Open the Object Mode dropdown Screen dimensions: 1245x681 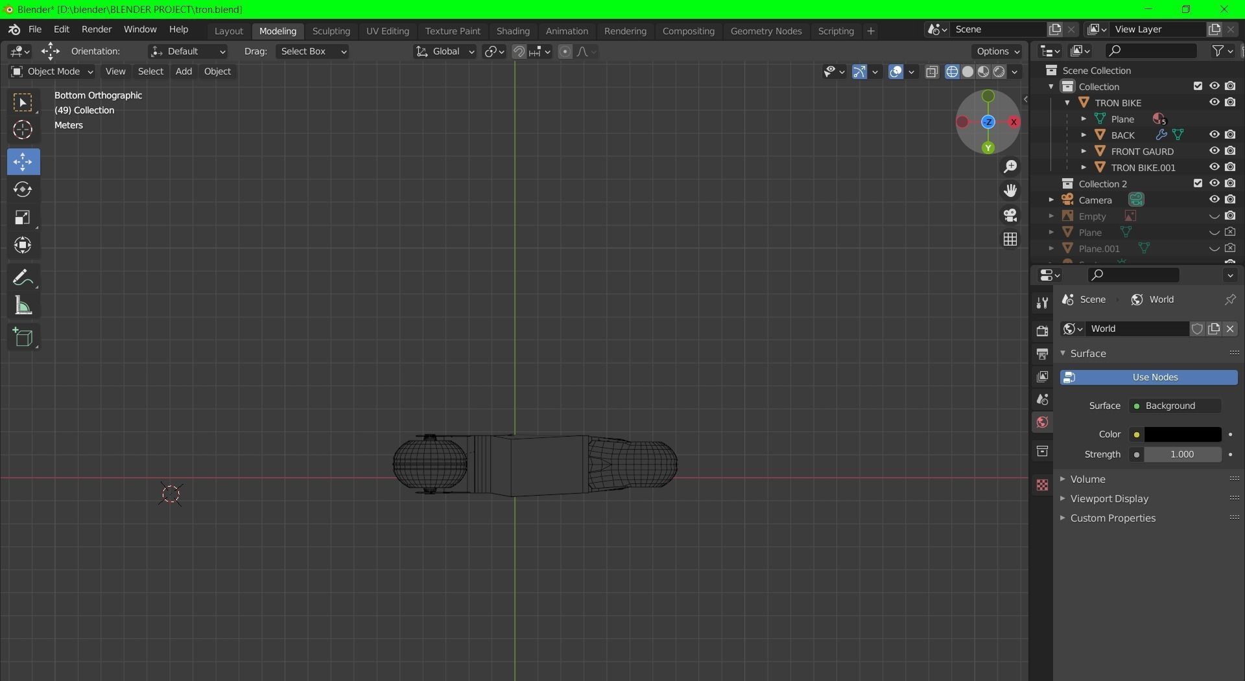[52, 71]
